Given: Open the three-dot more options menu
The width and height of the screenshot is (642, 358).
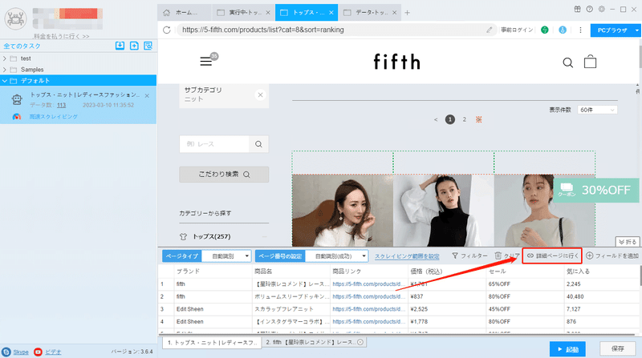Looking at the screenshot, I should coord(580,30).
